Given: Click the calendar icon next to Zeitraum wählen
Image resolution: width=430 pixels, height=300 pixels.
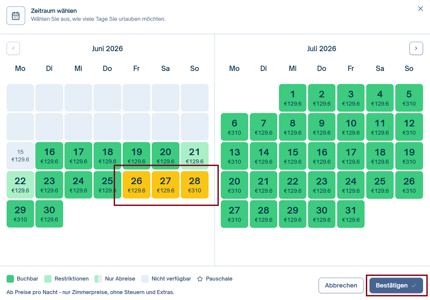Looking at the screenshot, I should (16, 16).
